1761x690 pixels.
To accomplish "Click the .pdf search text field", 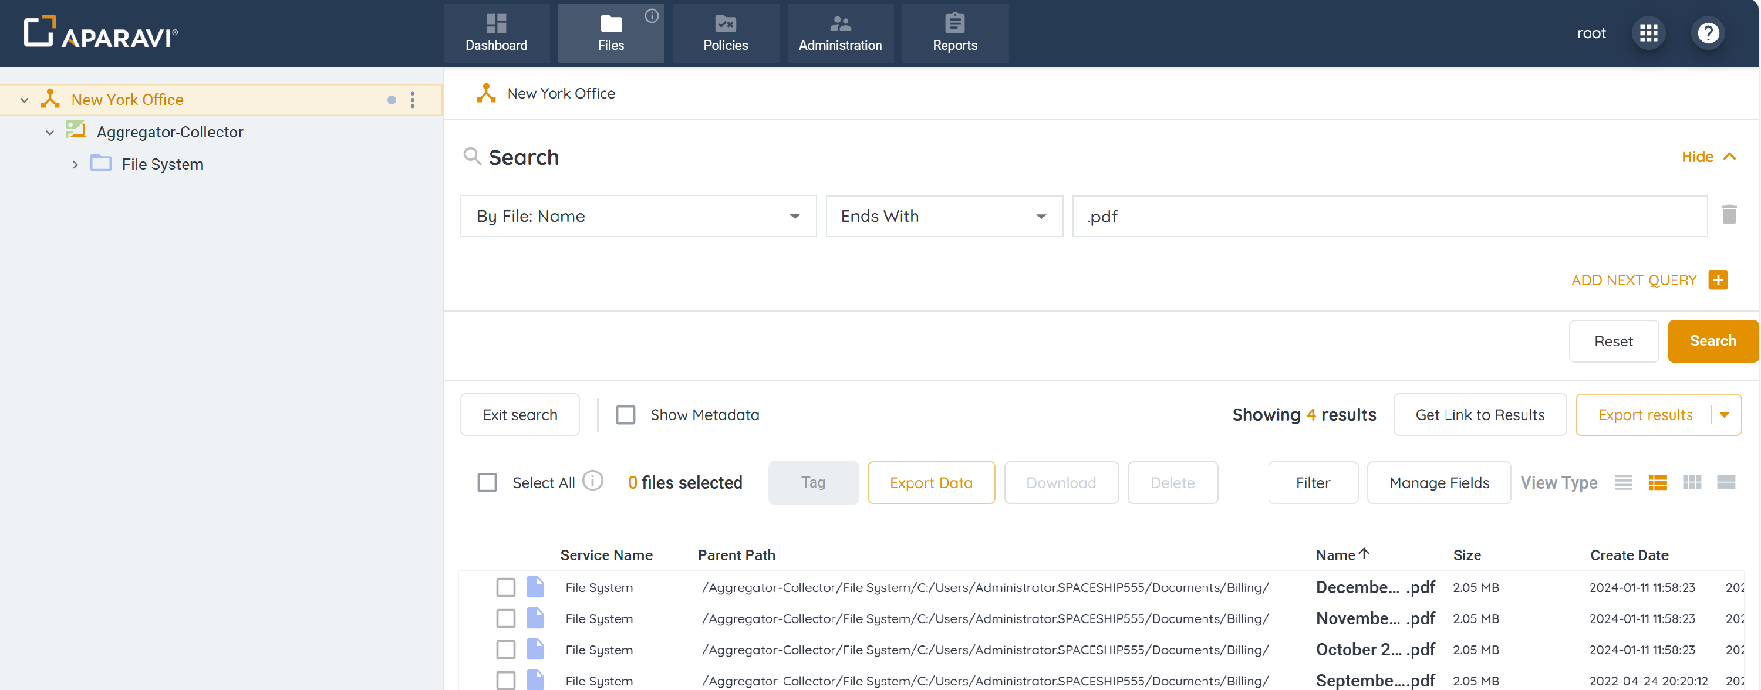I will tap(1389, 216).
